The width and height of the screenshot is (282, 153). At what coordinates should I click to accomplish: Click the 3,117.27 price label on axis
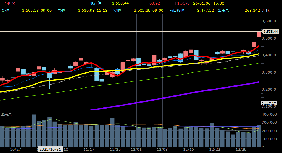point(269,103)
